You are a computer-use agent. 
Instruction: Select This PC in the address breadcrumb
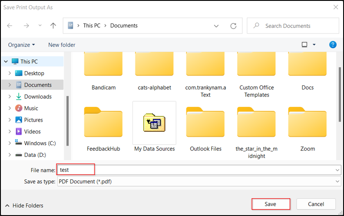click(92, 26)
